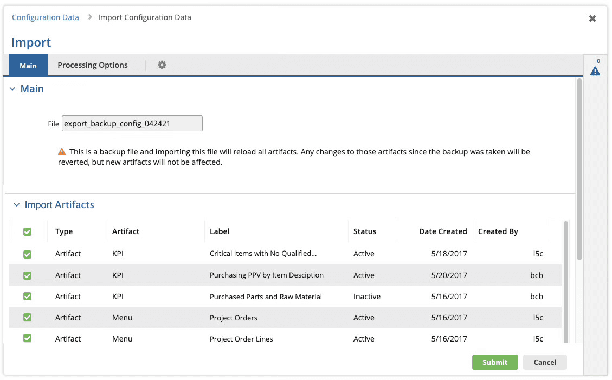The width and height of the screenshot is (612, 380).
Task: Submit the import
Action: 495,362
